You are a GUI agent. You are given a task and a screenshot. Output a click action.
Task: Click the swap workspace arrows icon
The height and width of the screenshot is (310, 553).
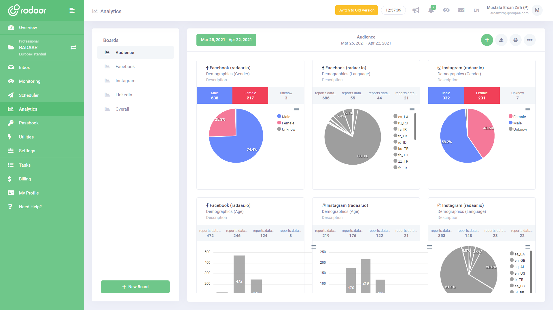pyautogui.click(x=73, y=47)
